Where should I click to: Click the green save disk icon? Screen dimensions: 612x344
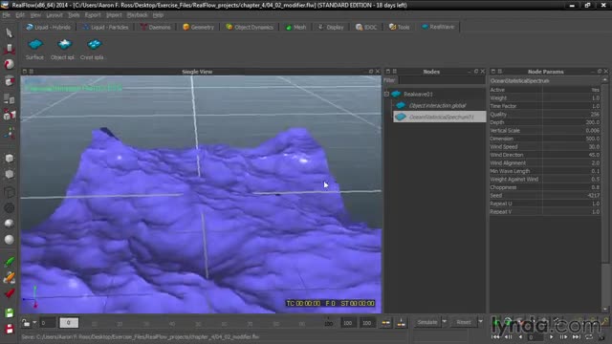click(9, 312)
